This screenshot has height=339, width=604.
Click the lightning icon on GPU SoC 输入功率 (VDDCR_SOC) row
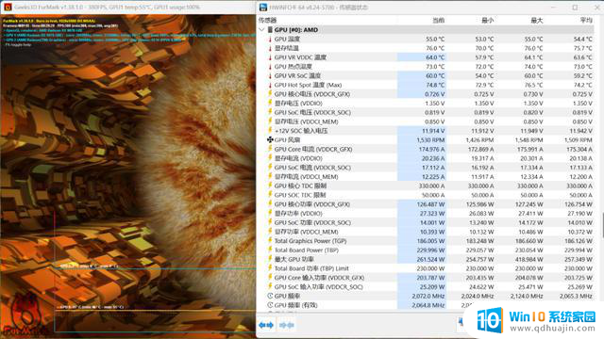pos(270,286)
